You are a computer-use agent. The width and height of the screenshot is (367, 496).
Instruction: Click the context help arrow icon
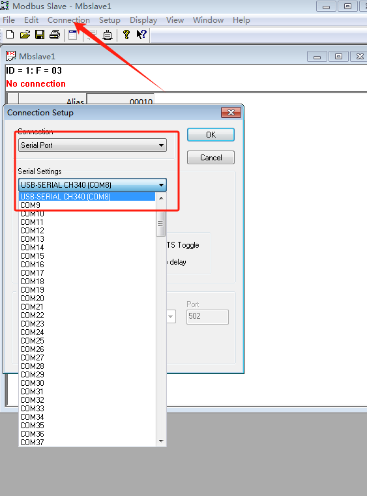pyautogui.click(x=141, y=35)
